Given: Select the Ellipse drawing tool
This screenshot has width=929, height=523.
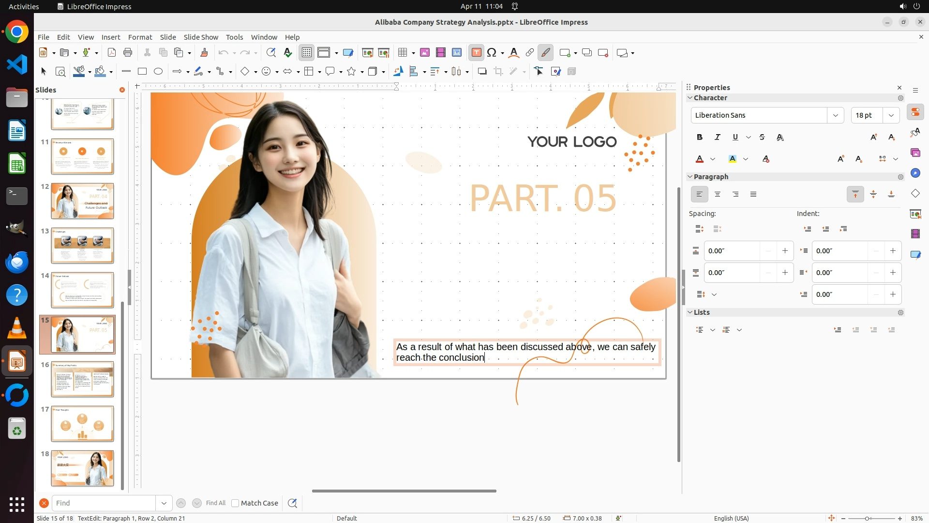Looking at the screenshot, I should (x=158, y=72).
